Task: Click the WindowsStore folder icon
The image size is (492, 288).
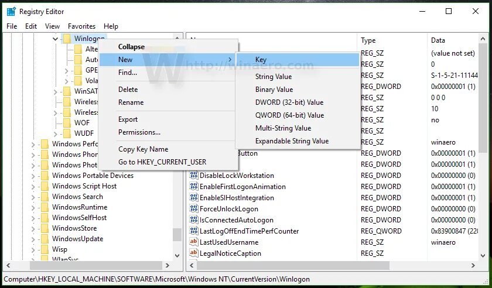Action: point(45,228)
